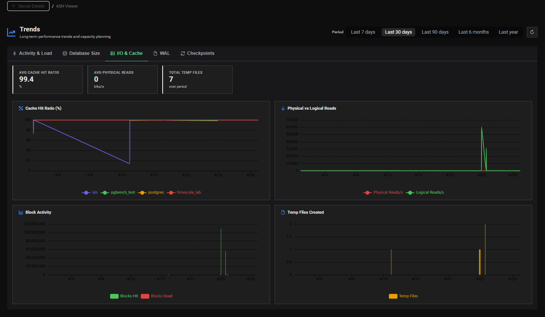Toggle the pgbench_test series in legend
Screen dimensions: 545x317
tap(118, 192)
